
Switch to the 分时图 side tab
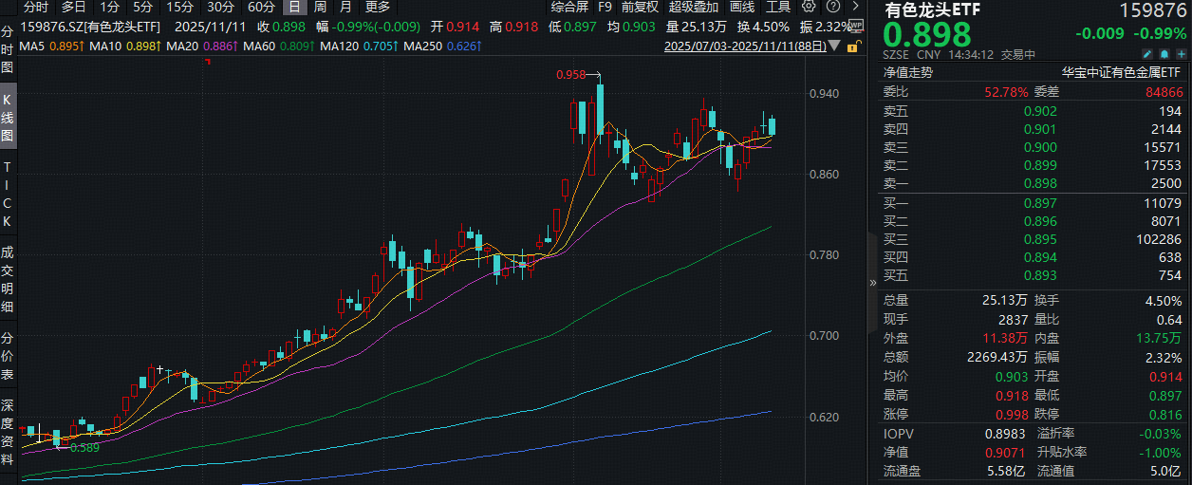pyautogui.click(x=8, y=50)
